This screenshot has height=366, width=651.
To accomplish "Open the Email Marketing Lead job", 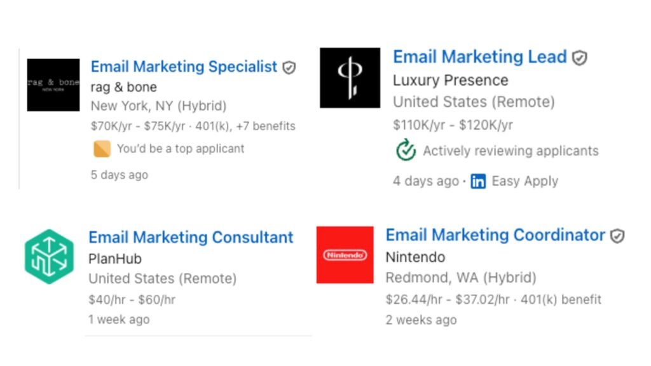I will 479,57.
